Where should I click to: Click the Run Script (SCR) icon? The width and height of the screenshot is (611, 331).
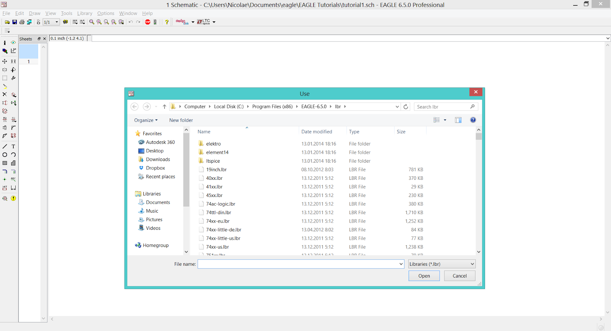click(x=75, y=22)
